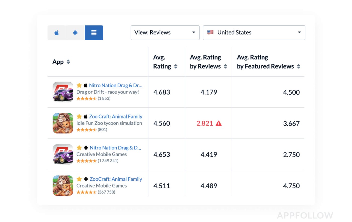Image resolution: width=352 pixels, height=222 pixels.
Task: Open the View: Reviews dropdown
Action: [x=165, y=33]
